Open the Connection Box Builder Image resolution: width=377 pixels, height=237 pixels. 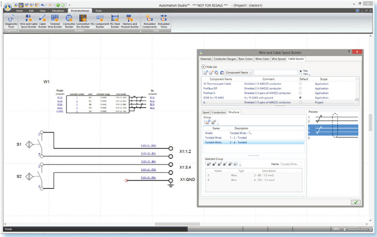83,21
